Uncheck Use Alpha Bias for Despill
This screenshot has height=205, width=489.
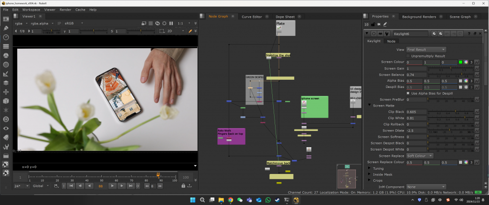point(408,93)
